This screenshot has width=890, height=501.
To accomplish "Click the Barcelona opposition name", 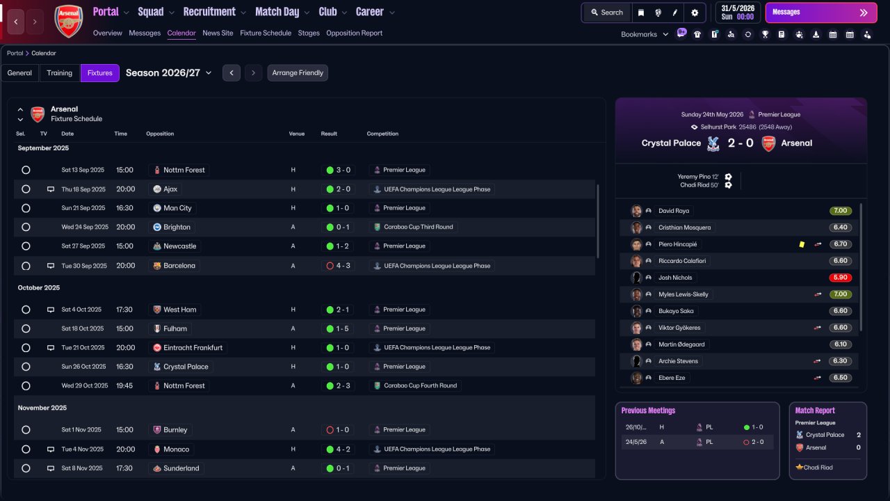I will click(179, 266).
